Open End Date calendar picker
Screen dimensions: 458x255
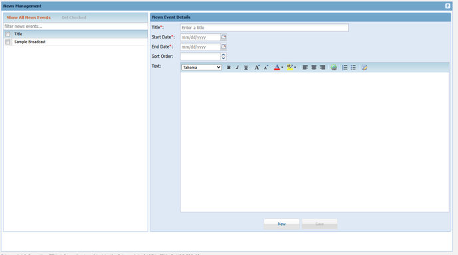[224, 46]
